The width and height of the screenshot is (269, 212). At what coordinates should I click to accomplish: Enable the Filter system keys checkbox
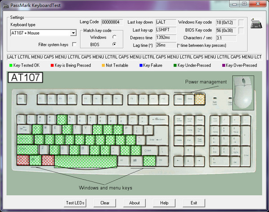click(x=74, y=44)
